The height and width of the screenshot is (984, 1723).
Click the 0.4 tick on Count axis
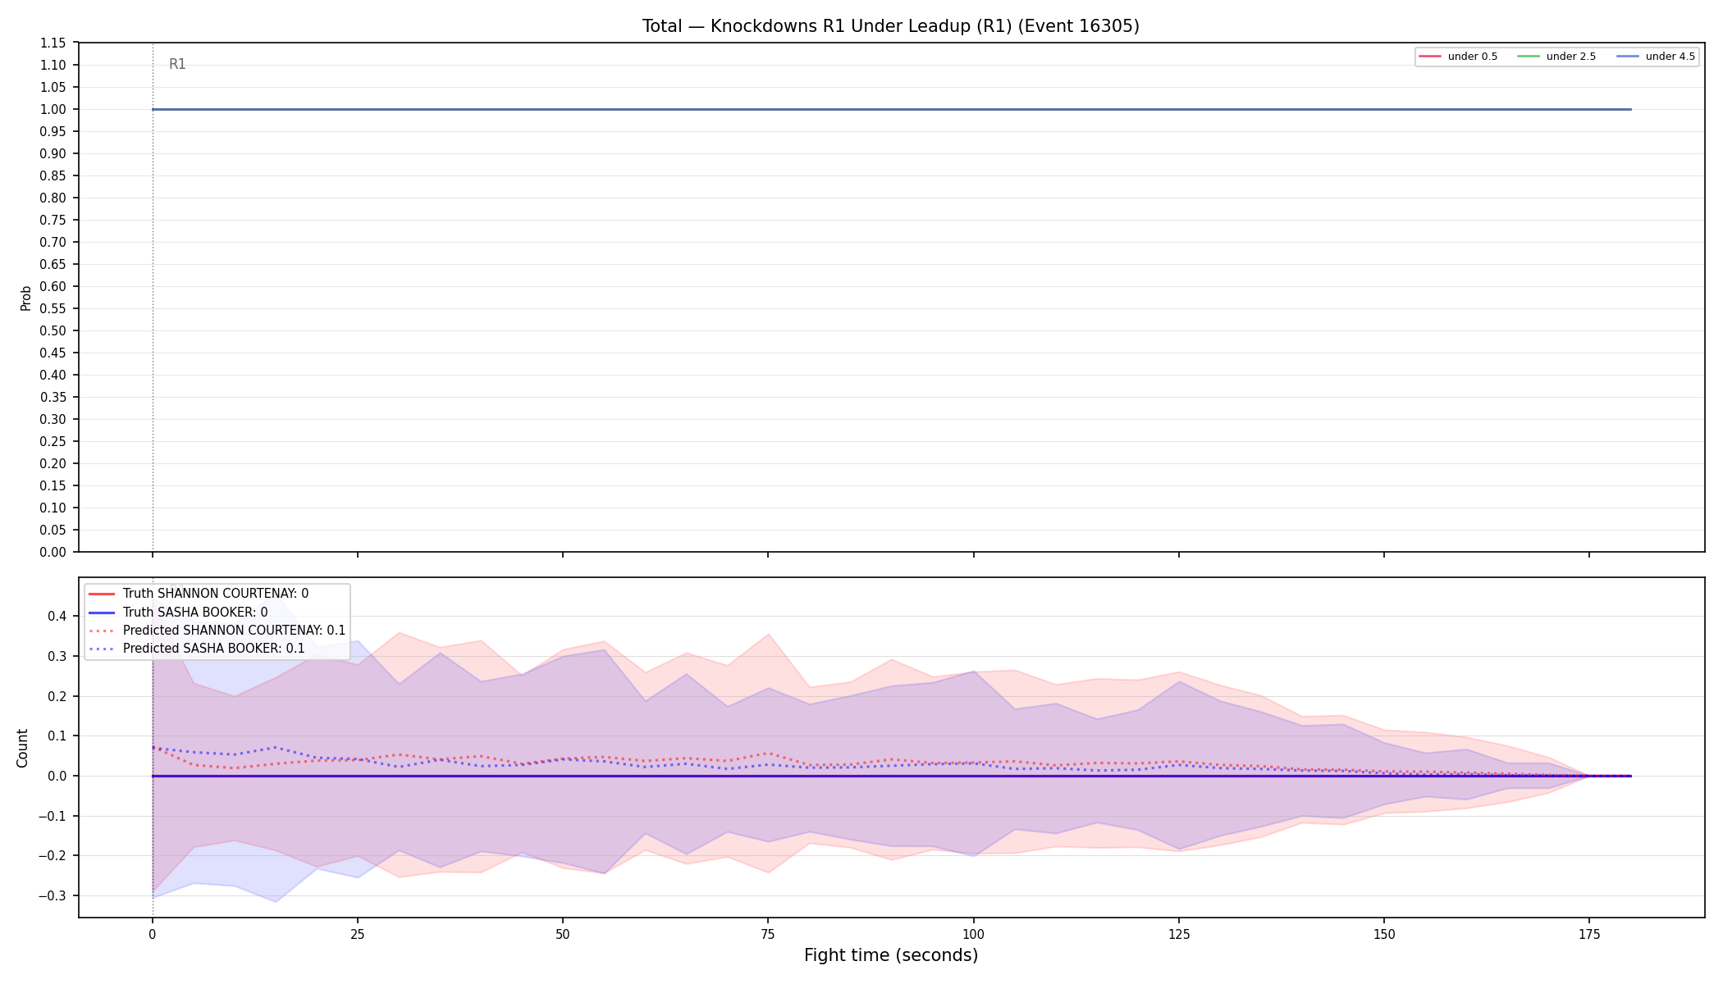pos(57,616)
